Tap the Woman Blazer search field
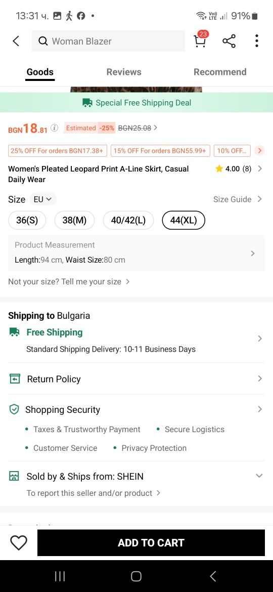 (x=108, y=41)
